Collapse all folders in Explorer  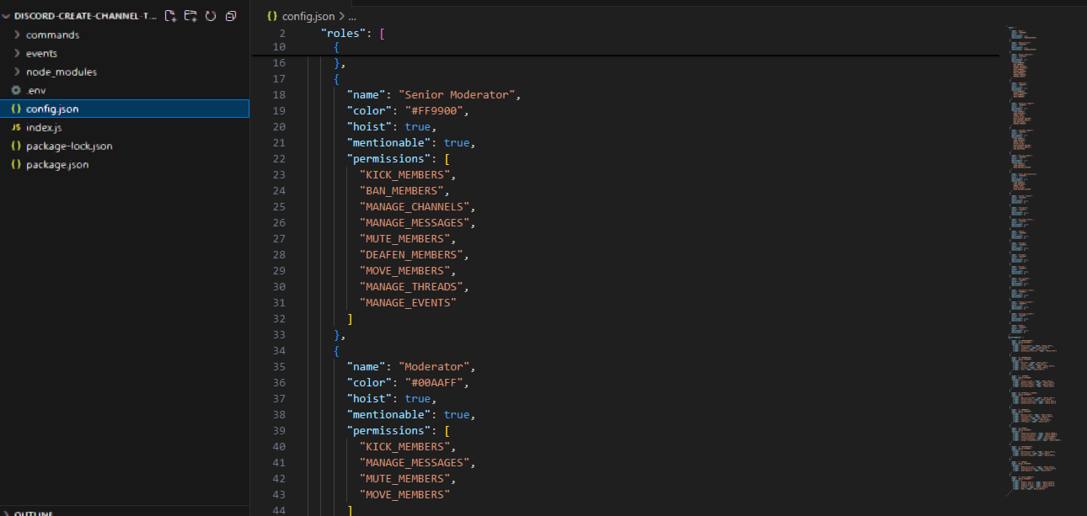pyautogui.click(x=230, y=16)
